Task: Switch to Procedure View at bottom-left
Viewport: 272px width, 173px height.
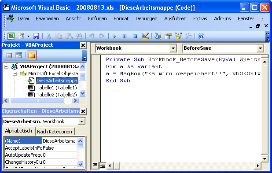Action: click(x=95, y=166)
